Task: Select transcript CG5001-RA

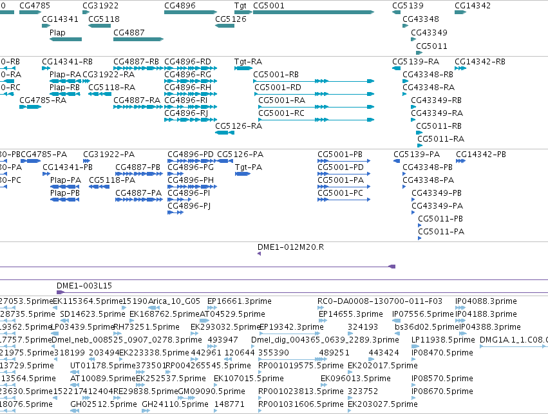Action: pyautogui.click(x=281, y=100)
